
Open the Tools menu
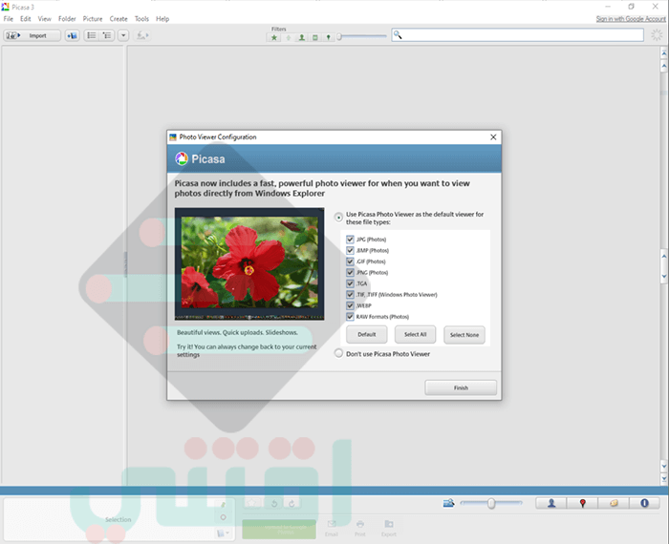141,19
